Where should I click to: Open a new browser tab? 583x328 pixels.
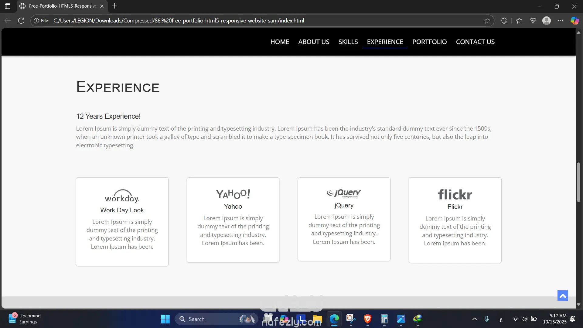click(x=114, y=6)
